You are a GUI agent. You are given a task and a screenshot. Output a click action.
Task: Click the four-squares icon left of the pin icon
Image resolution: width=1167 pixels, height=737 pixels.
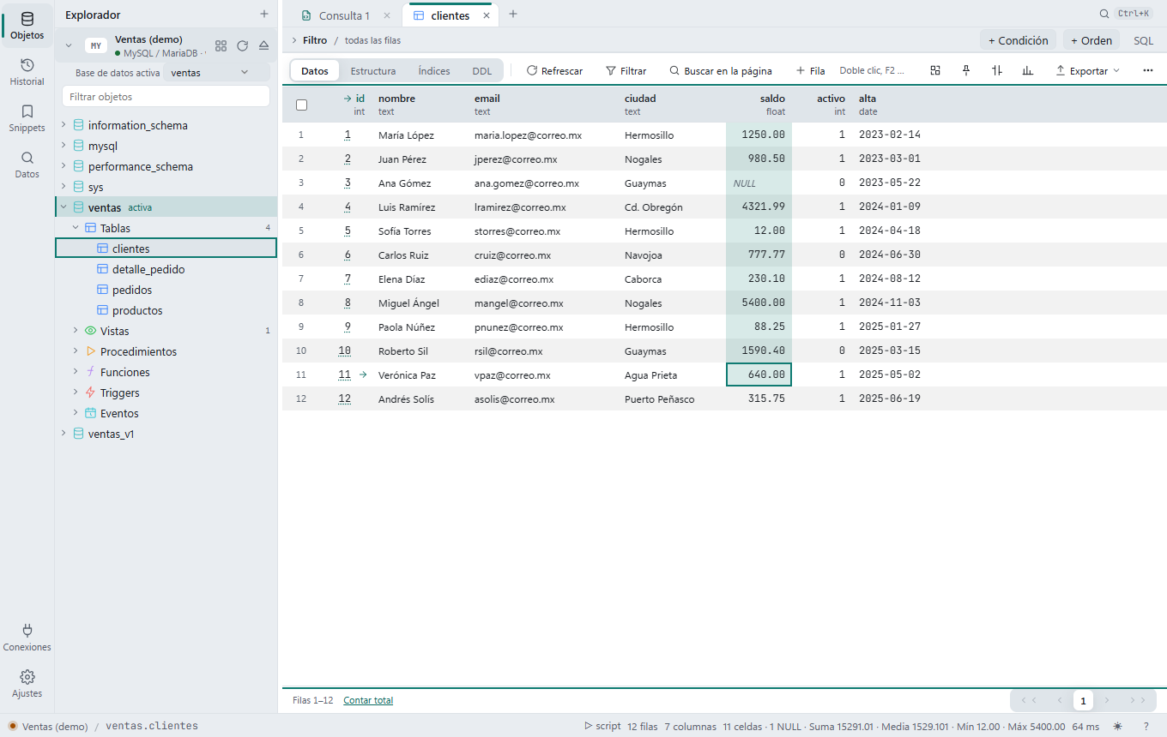(x=935, y=70)
